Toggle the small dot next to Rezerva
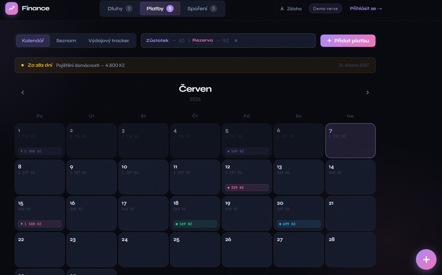The height and width of the screenshot is (275, 442). pyautogui.click(x=236, y=41)
